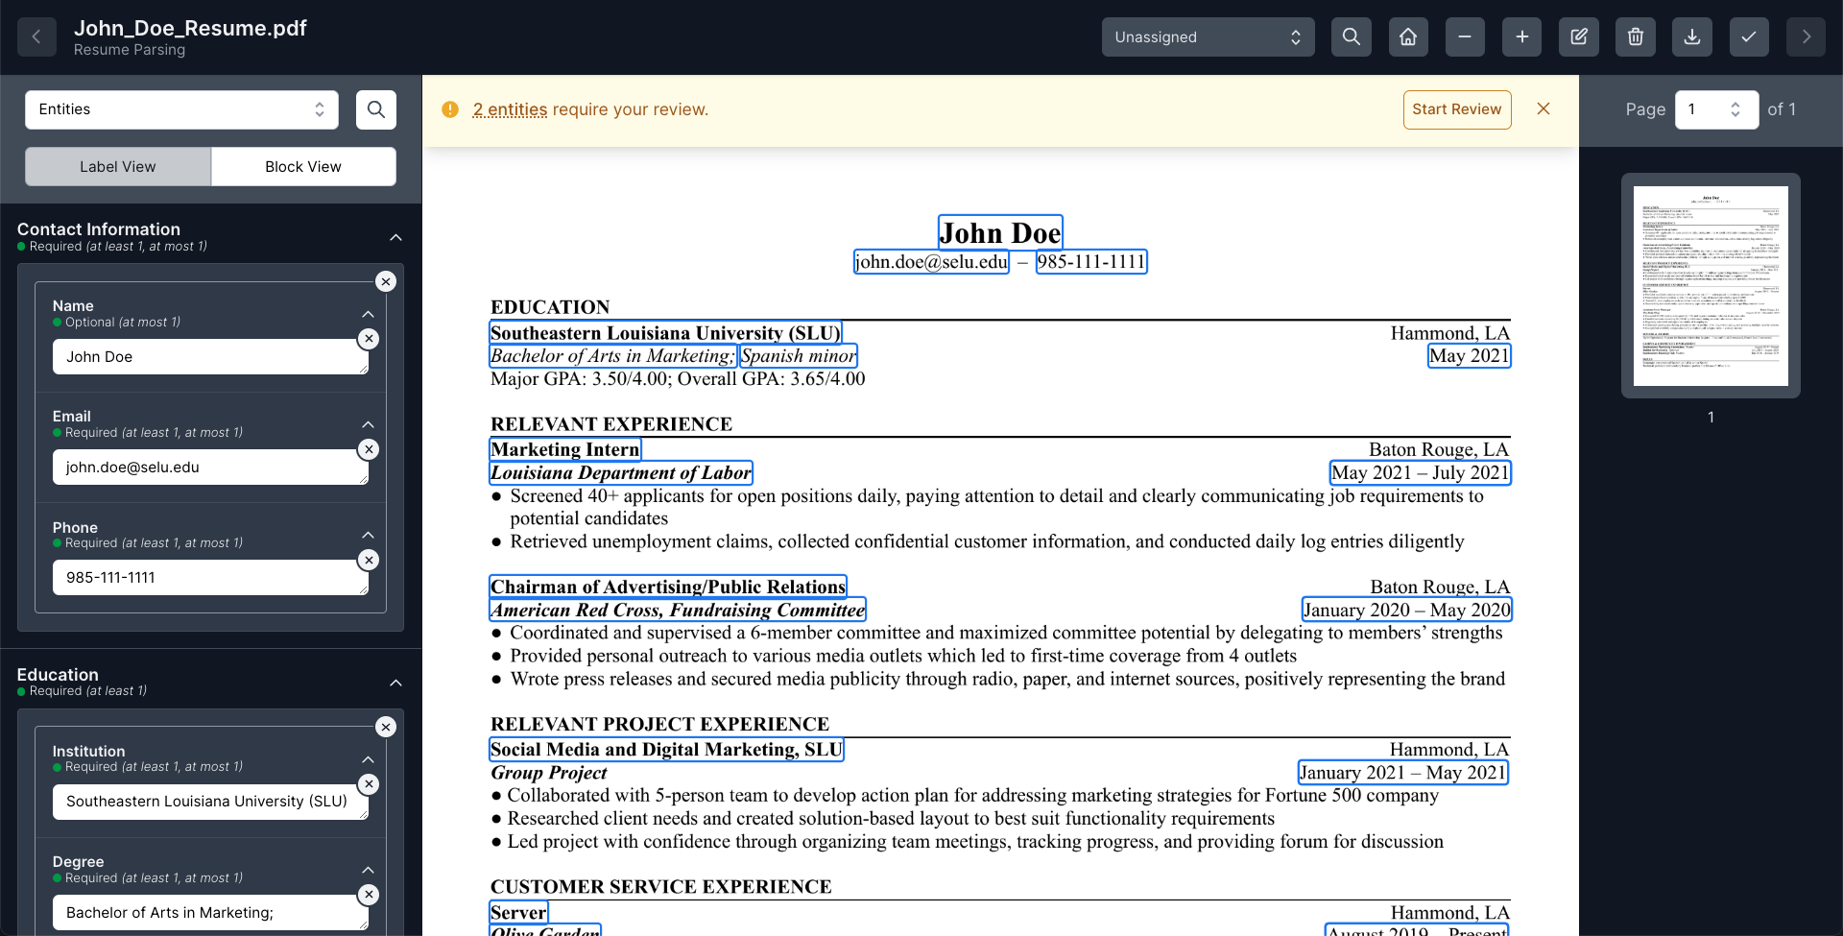The width and height of the screenshot is (1843, 936).
Task: Select the page 1 thumbnail
Action: click(x=1710, y=284)
